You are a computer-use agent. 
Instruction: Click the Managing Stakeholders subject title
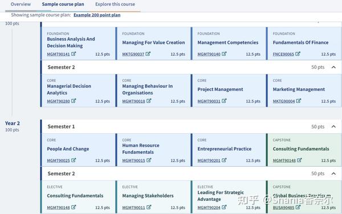click(x=148, y=196)
